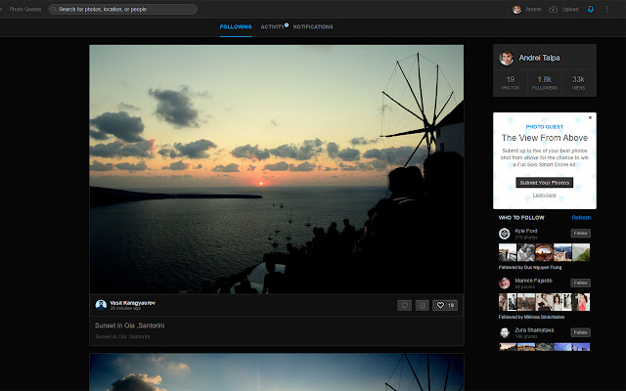Image resolution: width=626 pixels, height=391 pixels.
Task: Switch to the Notifications tab
Action: [313, 26]
